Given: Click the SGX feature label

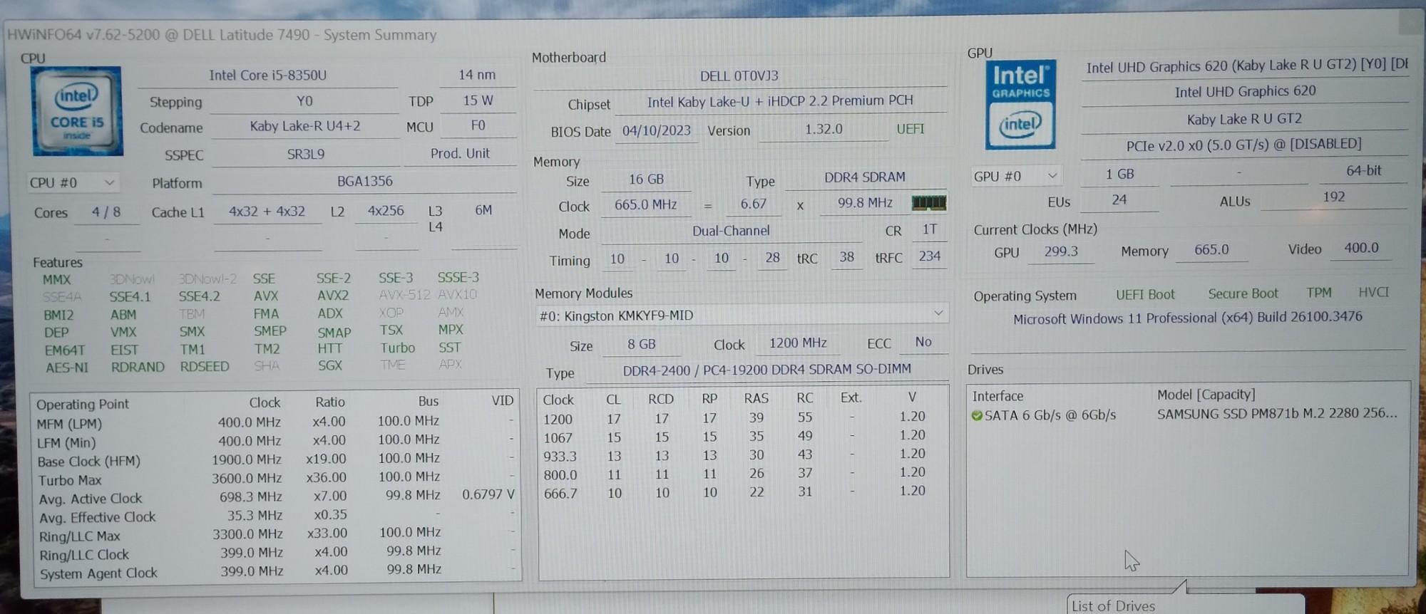Looking at the screenshot, I should [x=330, y=365].
